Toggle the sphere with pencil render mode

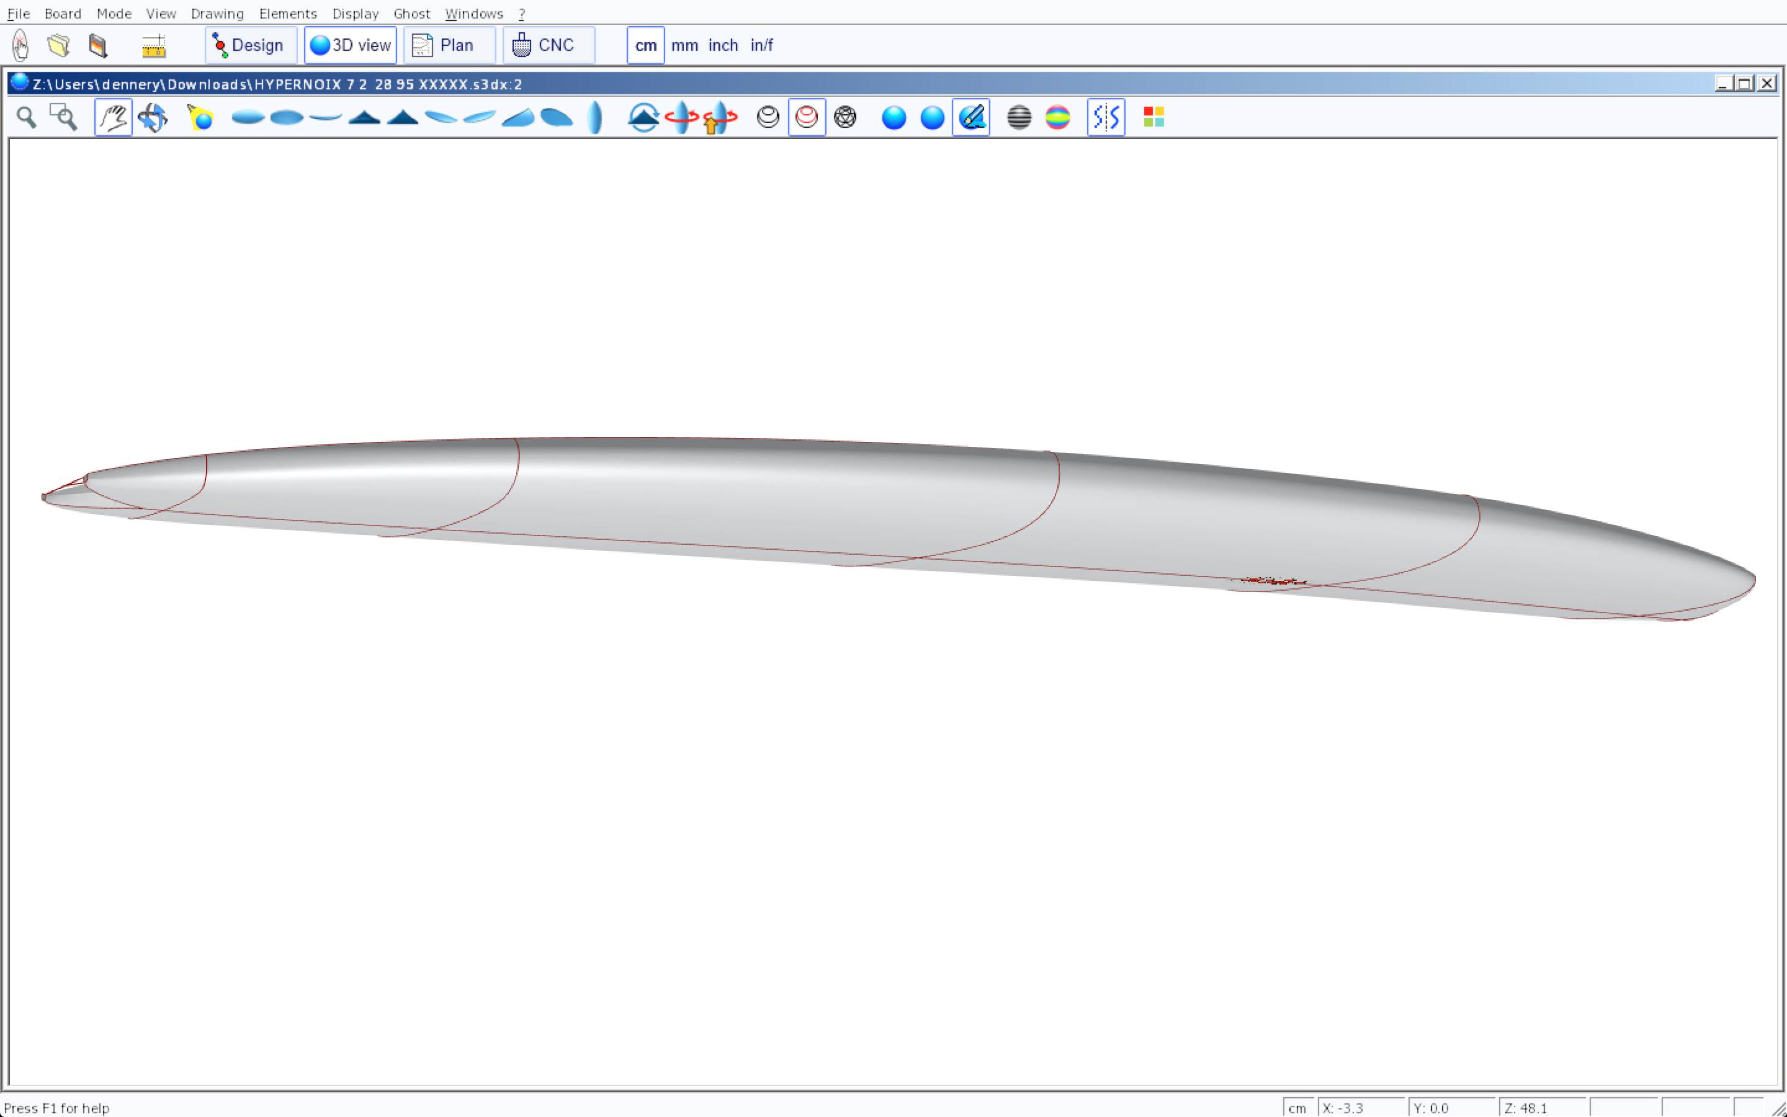pyautogui.click(x=971, y=117)
